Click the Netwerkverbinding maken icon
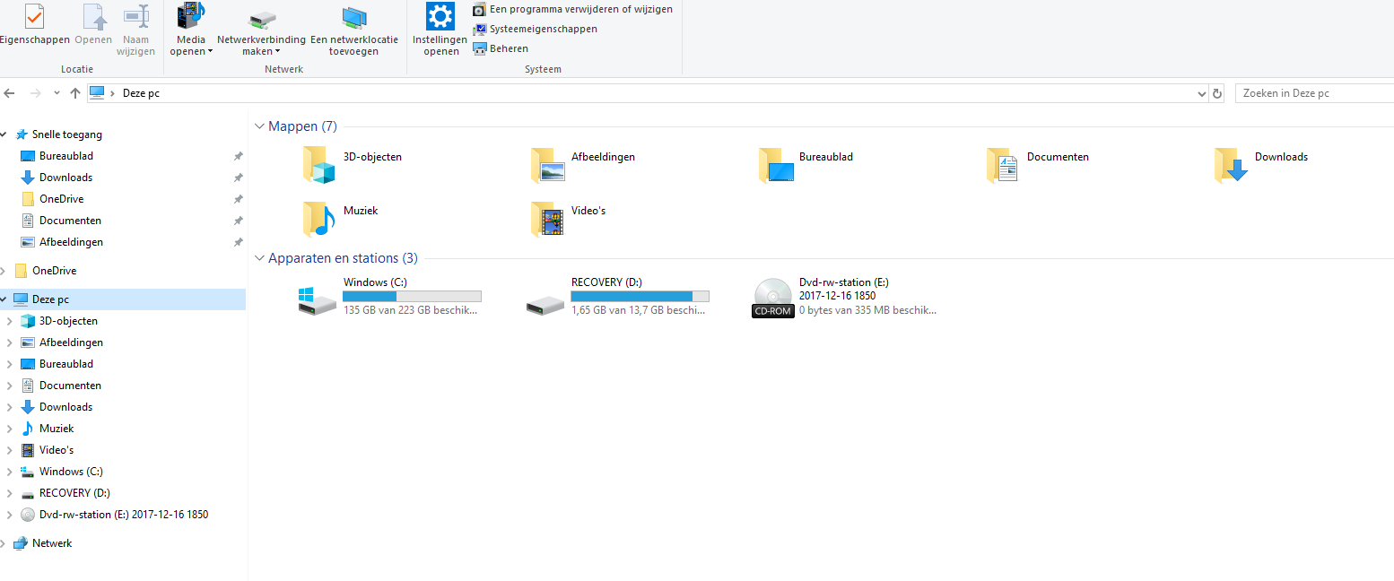Viewport: 1394px width, 581px height. (x=262, y=21)
